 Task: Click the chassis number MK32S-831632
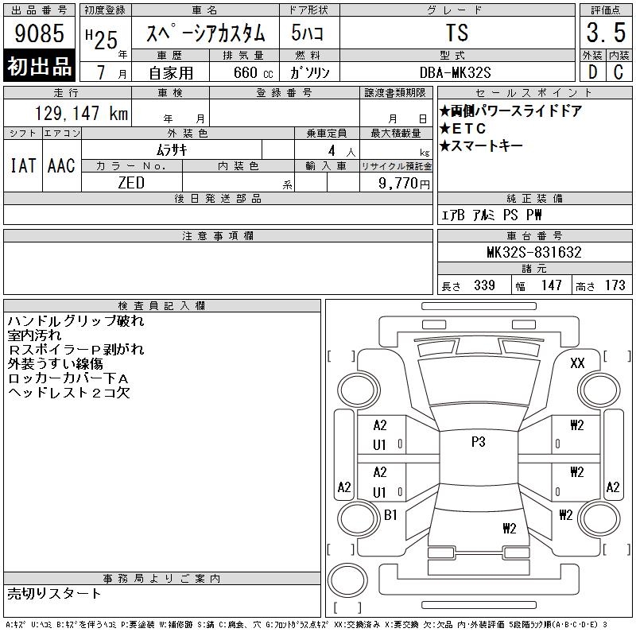point(534,253)
